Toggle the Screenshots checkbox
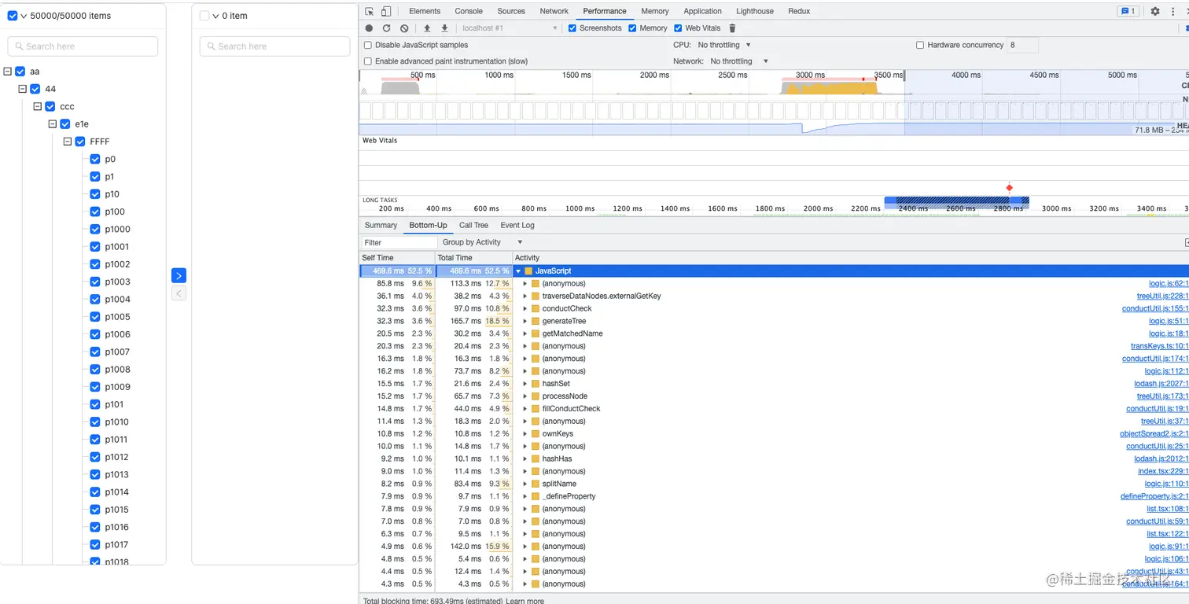This screenshot has width=1189, height=604. (x=572, y=28)
